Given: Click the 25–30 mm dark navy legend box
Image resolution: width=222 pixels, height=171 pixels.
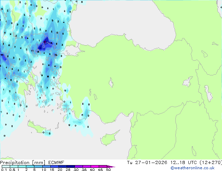Looking at the screenshot, I should click(70, 166).
